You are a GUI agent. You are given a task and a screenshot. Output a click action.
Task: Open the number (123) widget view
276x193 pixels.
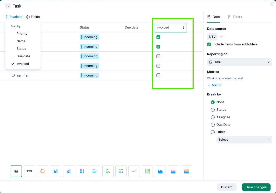pos(29,171)
